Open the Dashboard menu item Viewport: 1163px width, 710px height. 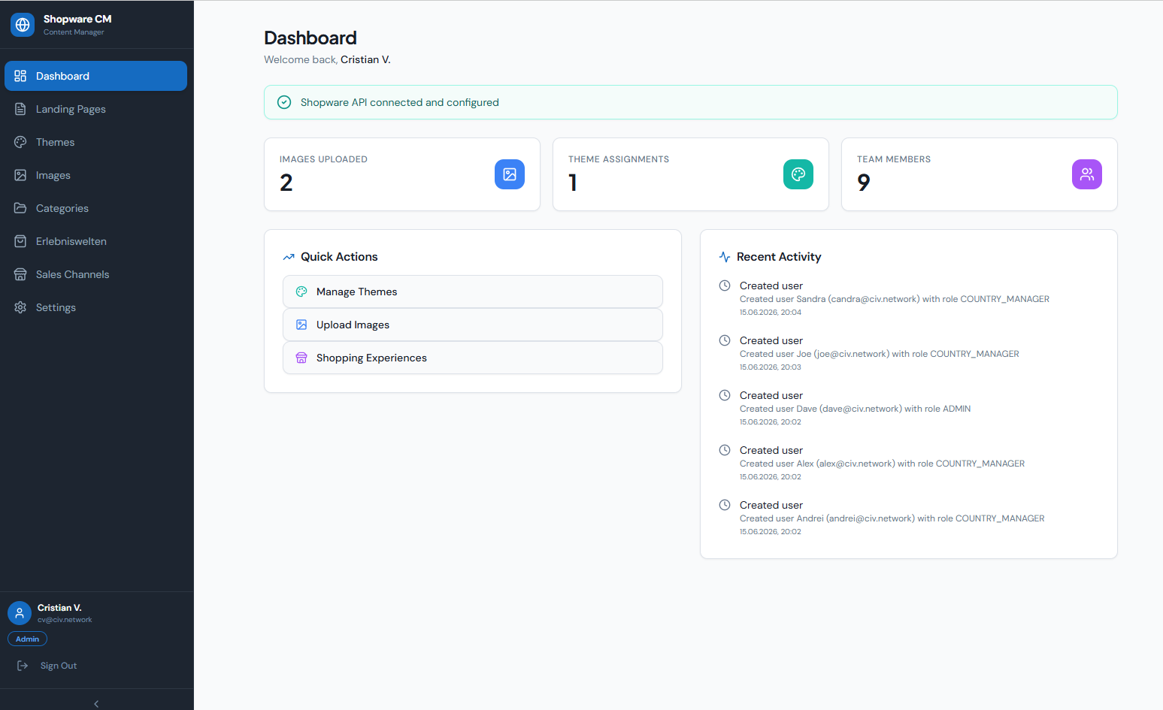pyautogui.click(x=96, y=76)
